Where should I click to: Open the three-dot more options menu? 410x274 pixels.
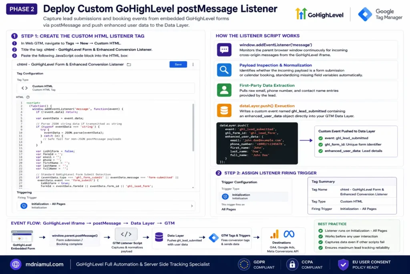tap(193, 65)
